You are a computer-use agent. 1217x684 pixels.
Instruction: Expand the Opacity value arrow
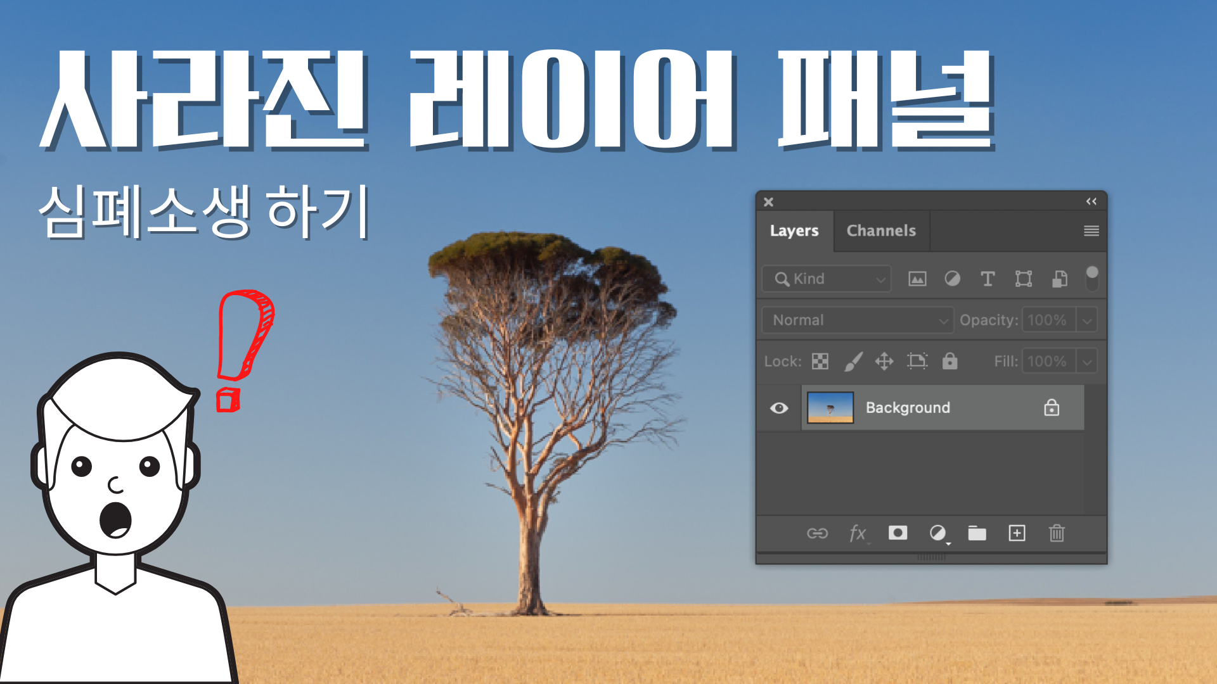tap(1087, 320)
